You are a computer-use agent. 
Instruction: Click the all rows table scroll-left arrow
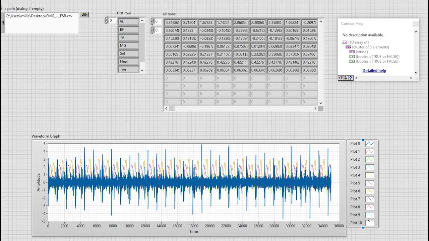[x=166, y=108]
